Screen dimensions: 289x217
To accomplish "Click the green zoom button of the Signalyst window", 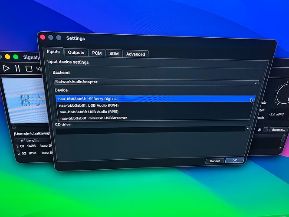I will click(16, 57).
